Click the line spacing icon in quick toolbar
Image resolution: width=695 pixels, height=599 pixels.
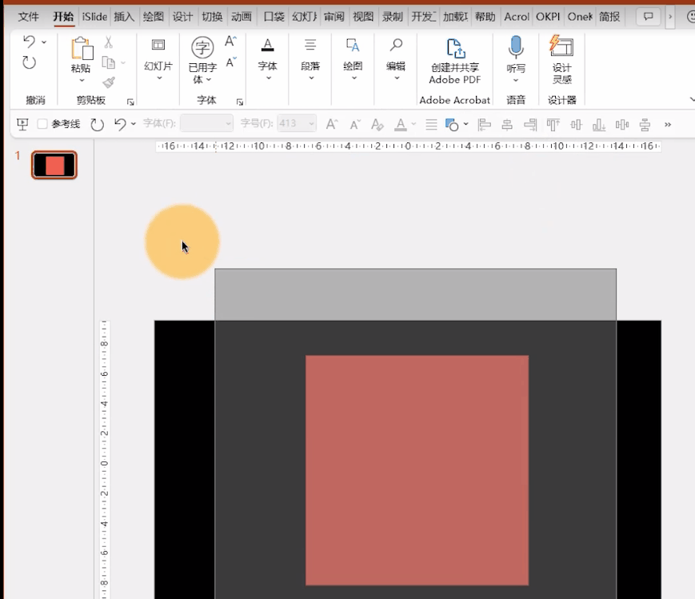(431, 125)
